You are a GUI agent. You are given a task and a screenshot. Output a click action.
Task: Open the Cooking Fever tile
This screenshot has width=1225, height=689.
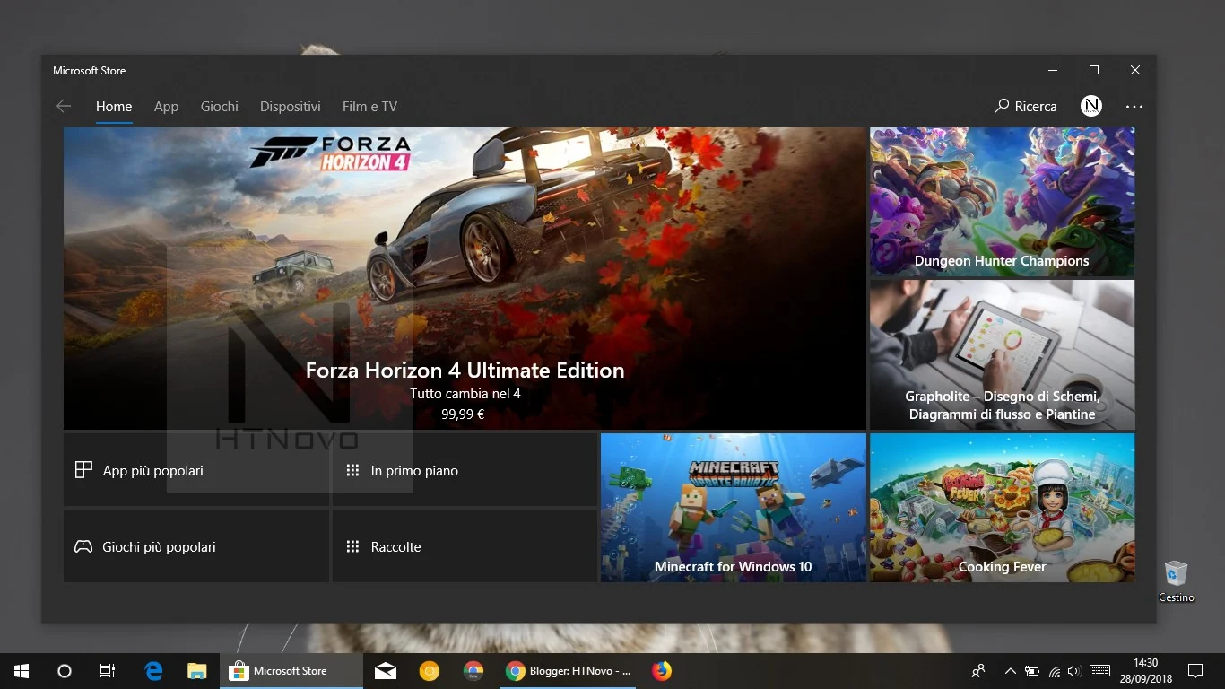coord(1002,508)
